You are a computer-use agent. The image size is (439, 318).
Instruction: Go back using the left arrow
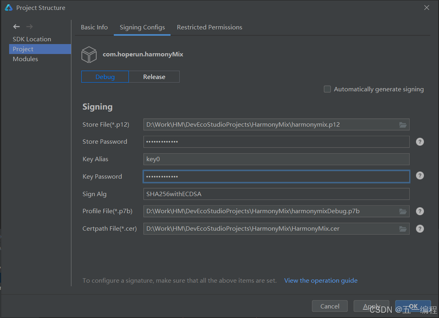coord(17,27)
